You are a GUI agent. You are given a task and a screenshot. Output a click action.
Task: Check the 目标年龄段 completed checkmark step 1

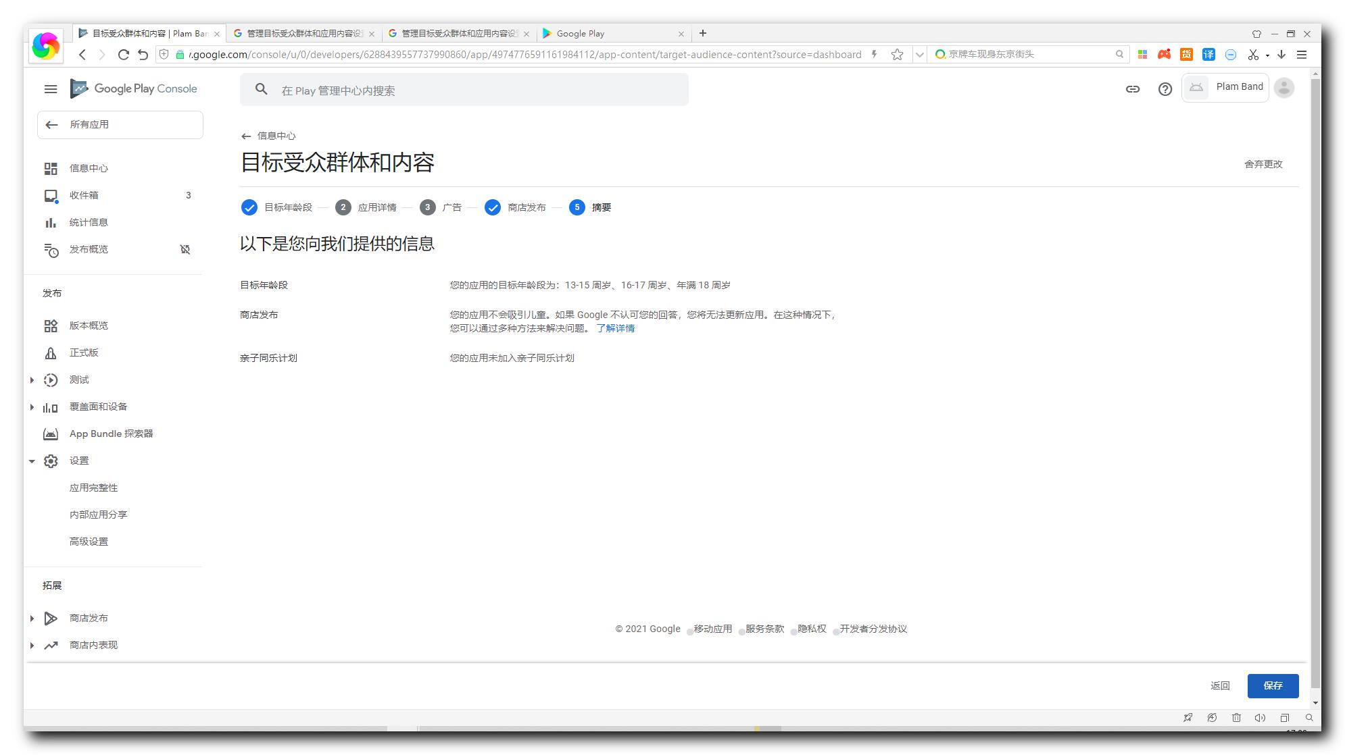pos(249,207)
